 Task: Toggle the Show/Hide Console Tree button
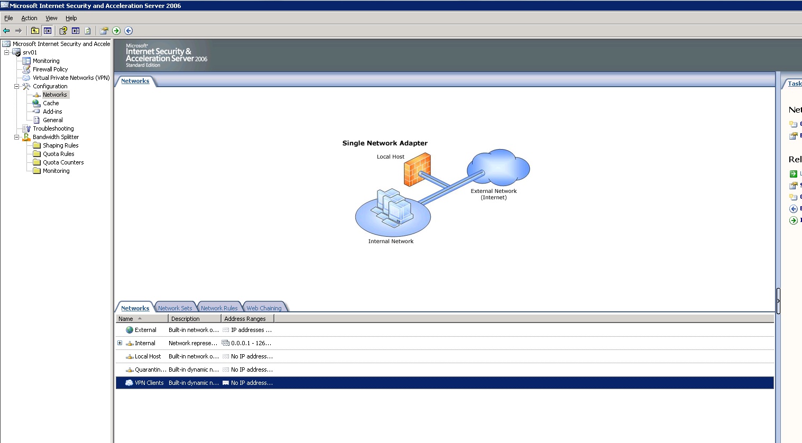coord(48,31)
